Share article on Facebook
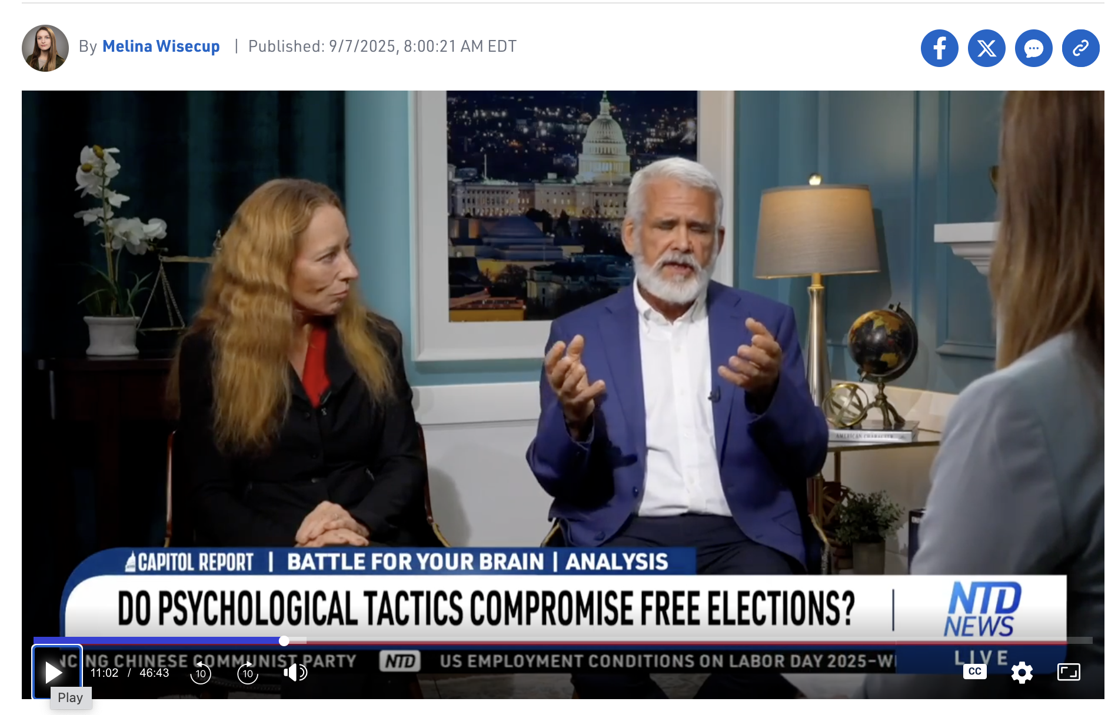This screenshot has height=715, width=1118. coord(939,48)
